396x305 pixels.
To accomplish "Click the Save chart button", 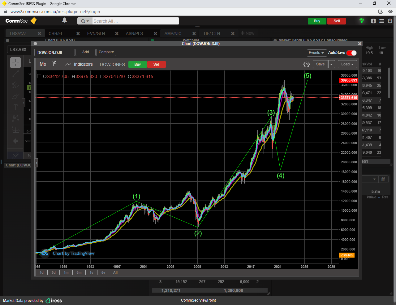I will coord(320,64).
